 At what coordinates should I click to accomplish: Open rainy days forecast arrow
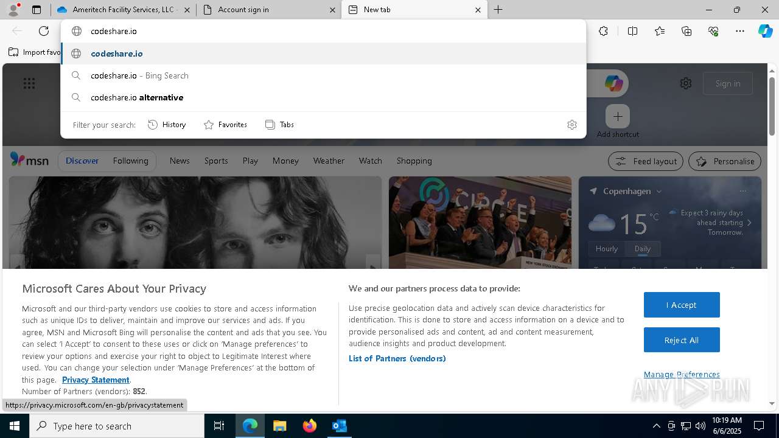(749, 223)
